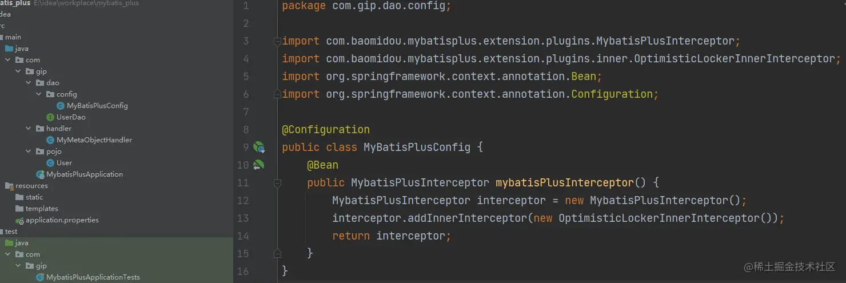The image size is (846, 283).
Task: Click the 'interceptor' variable declared on line 12
Action: click(x=512, y=201)
